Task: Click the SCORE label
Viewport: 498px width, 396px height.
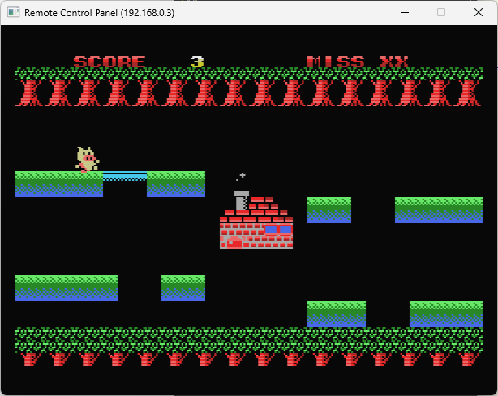Action: pos(109,62)
